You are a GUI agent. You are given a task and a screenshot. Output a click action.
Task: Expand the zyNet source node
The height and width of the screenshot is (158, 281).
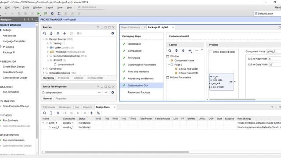48,48
